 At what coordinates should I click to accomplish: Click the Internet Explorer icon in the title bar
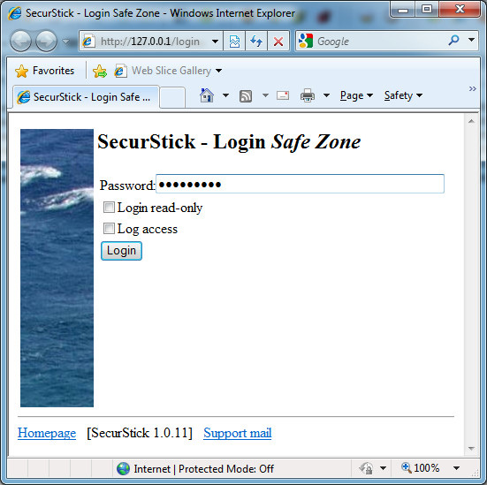[x=15, y=13]
